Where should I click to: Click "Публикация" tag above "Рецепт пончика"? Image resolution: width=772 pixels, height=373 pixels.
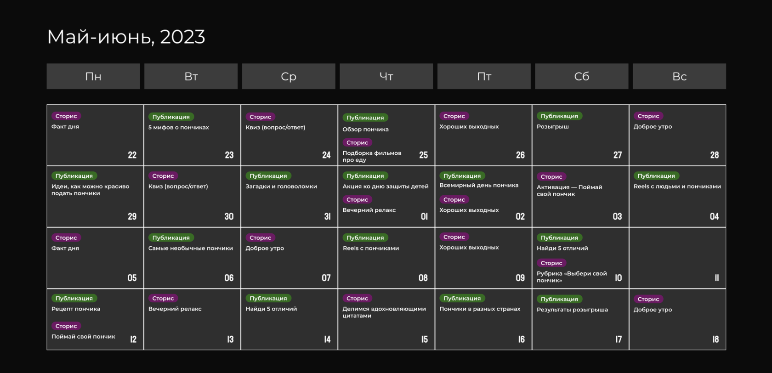point(74,299)
